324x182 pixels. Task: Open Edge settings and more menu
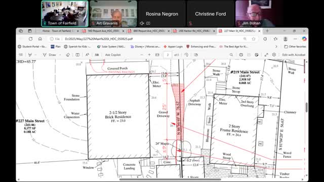[x=295, y=39]
